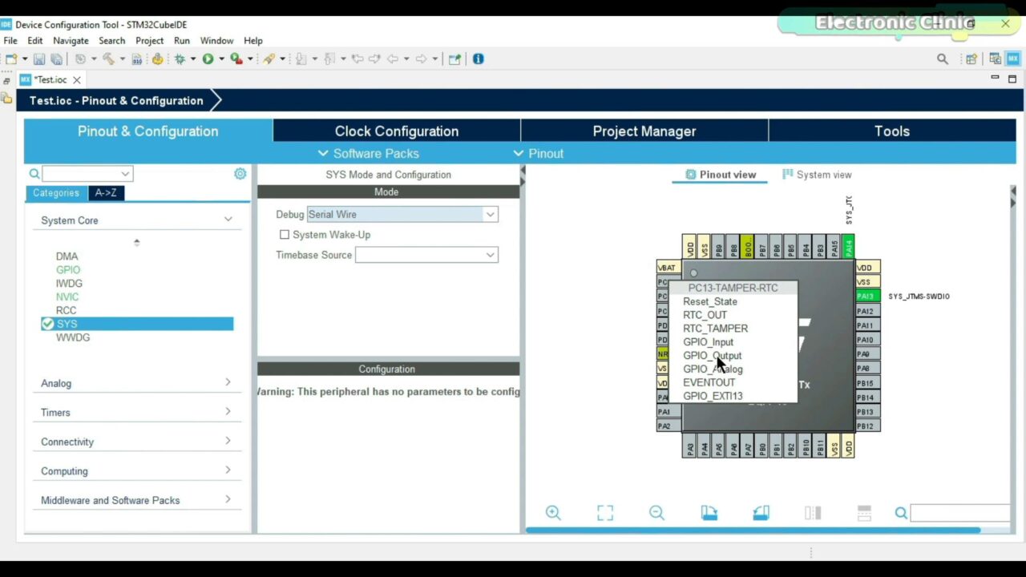Close the Test.ioc editor tab
Screen dimensions: 1026x577
(77, 80)
